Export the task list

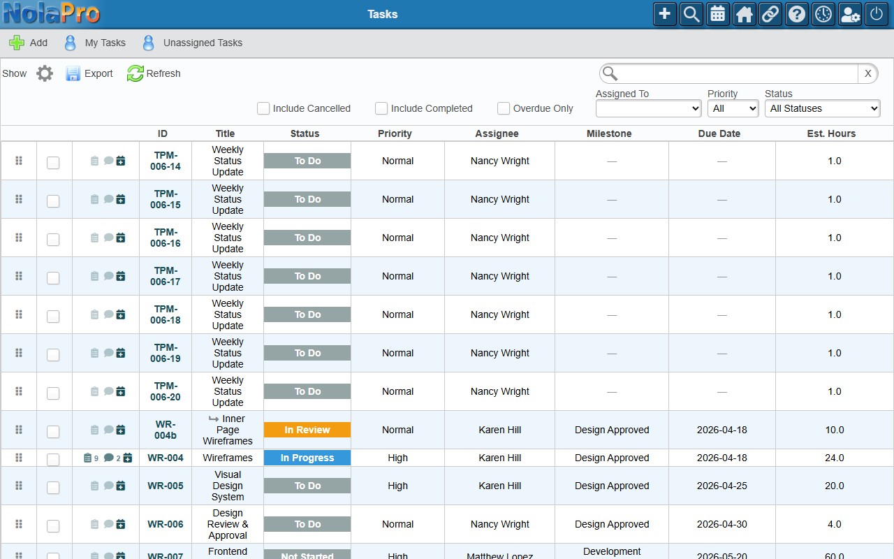[x=89, y=73]
